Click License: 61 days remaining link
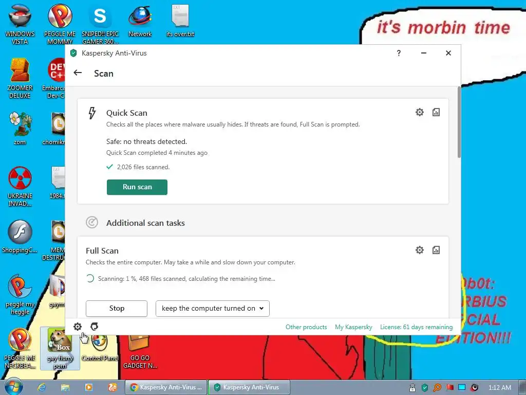Screen dimensions: 526x395 click(416, 327)
